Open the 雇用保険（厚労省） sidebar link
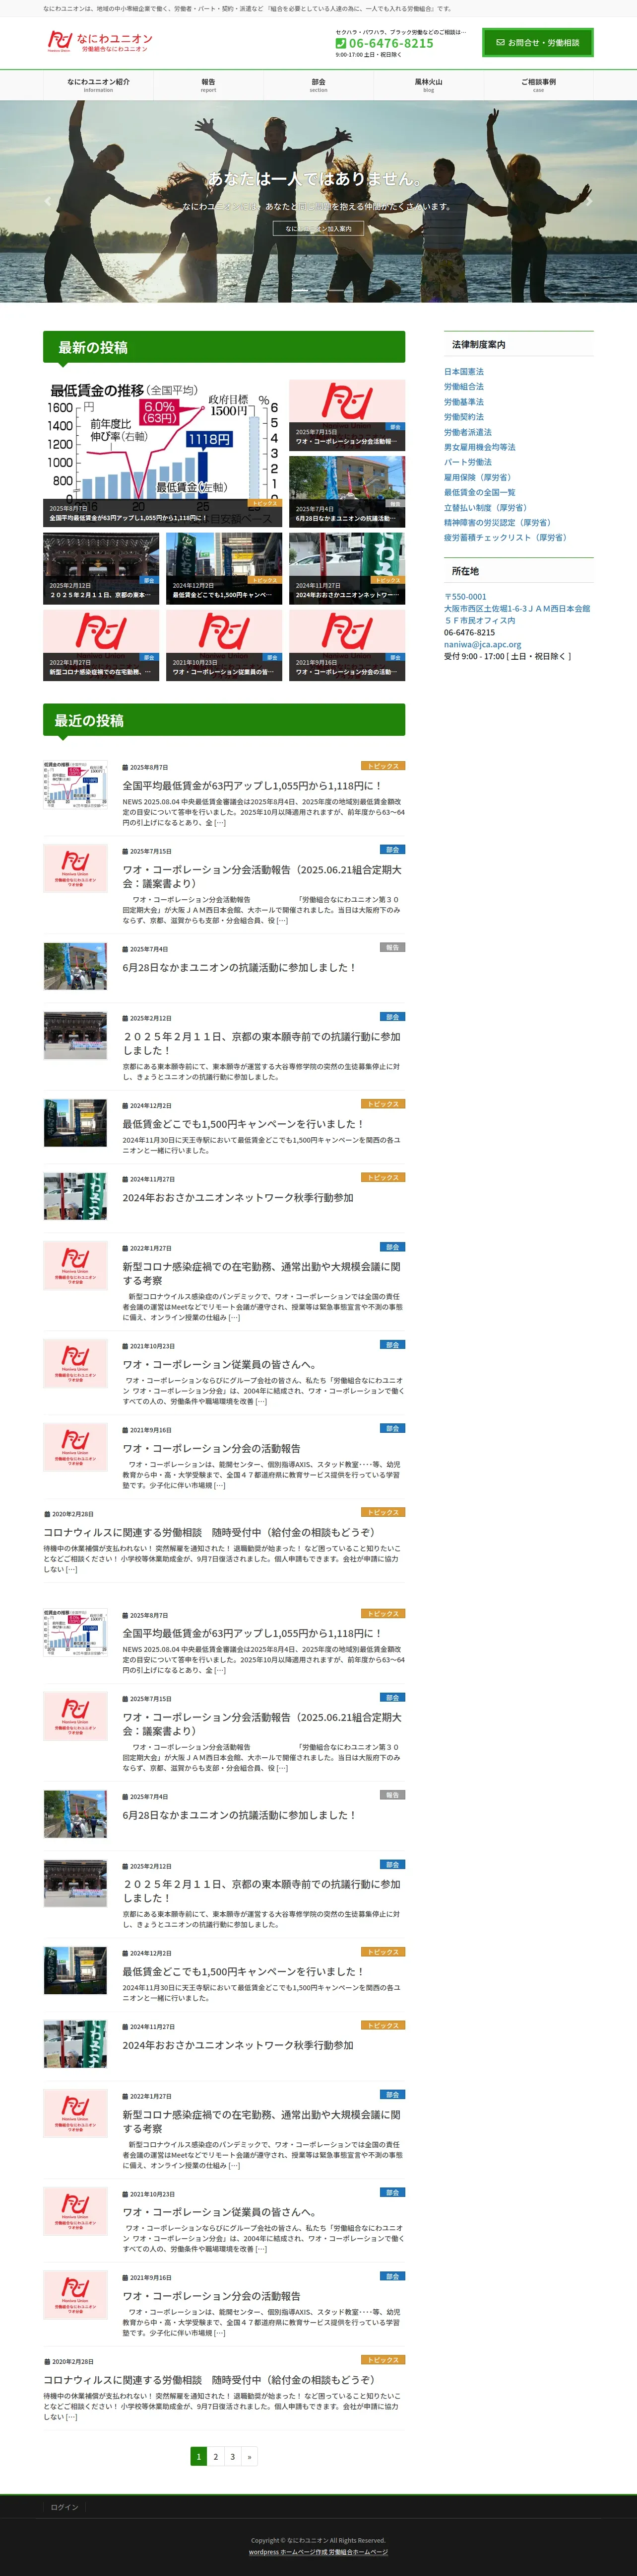This screenshot has height=2576, width=637. click(x=477, y=477)
